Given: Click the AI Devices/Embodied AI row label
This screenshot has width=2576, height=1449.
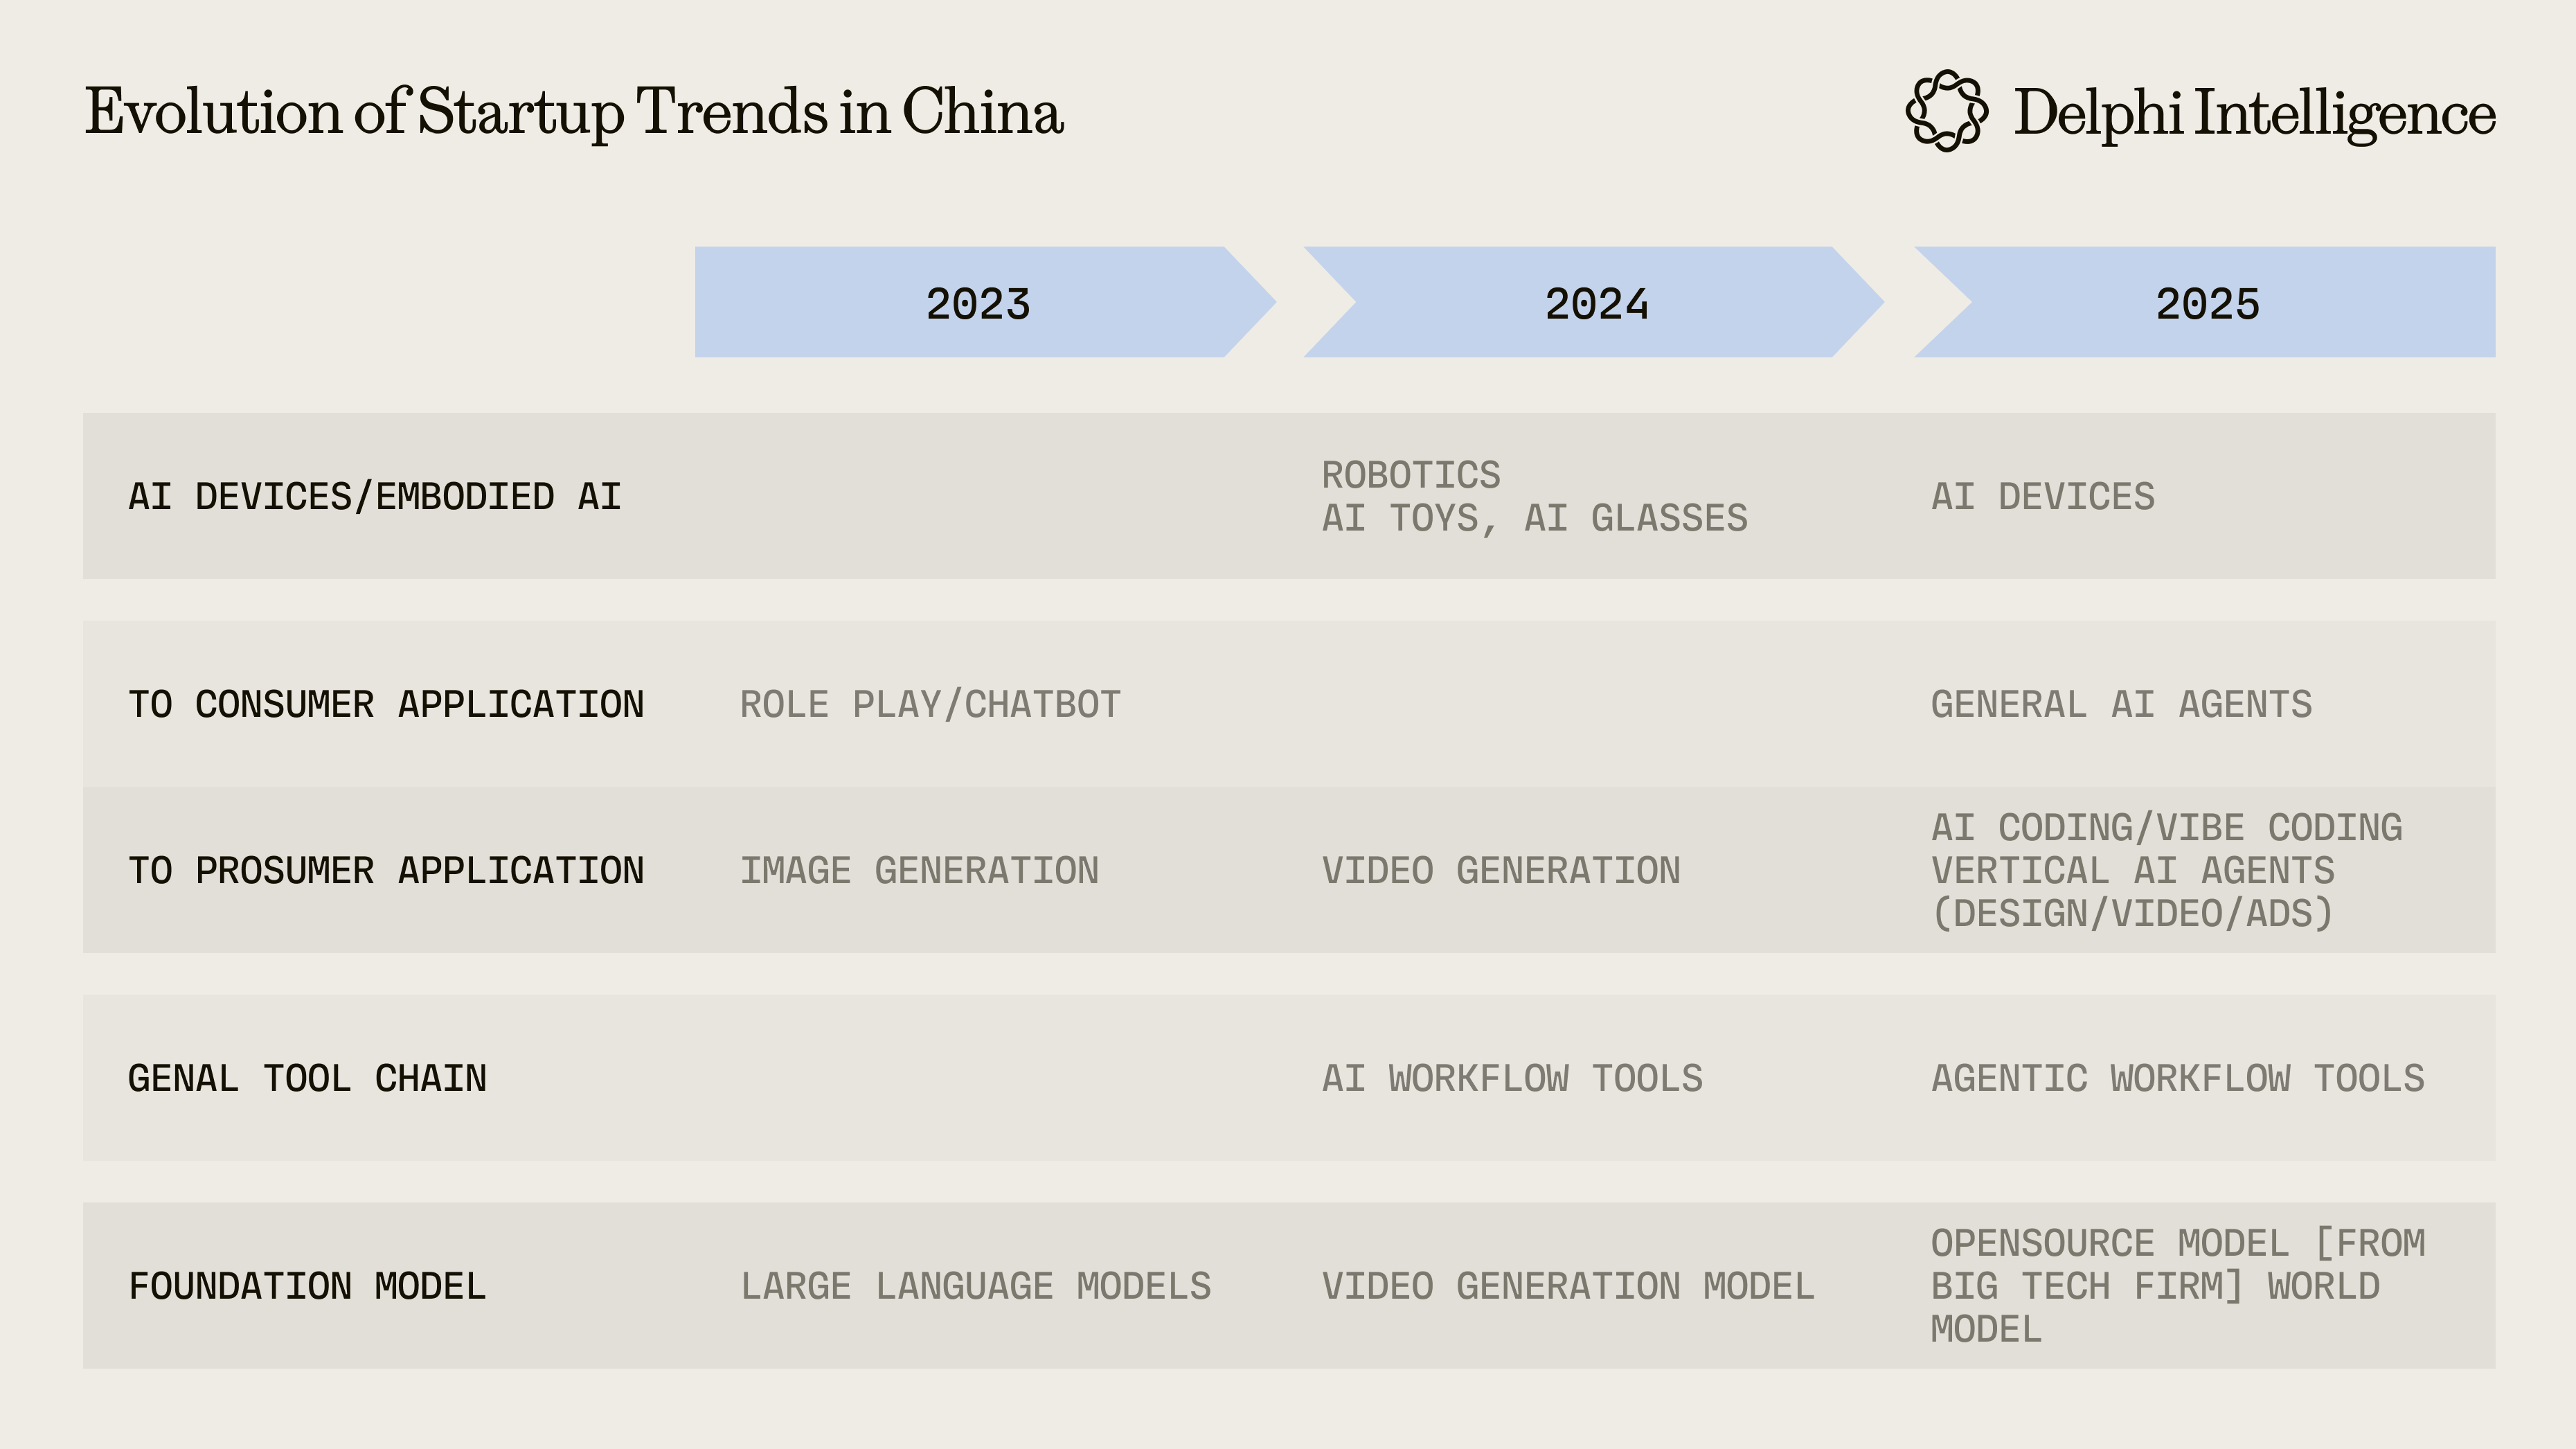Looking at the screenshot, I should pyautogui.click(x=375, y=497).
